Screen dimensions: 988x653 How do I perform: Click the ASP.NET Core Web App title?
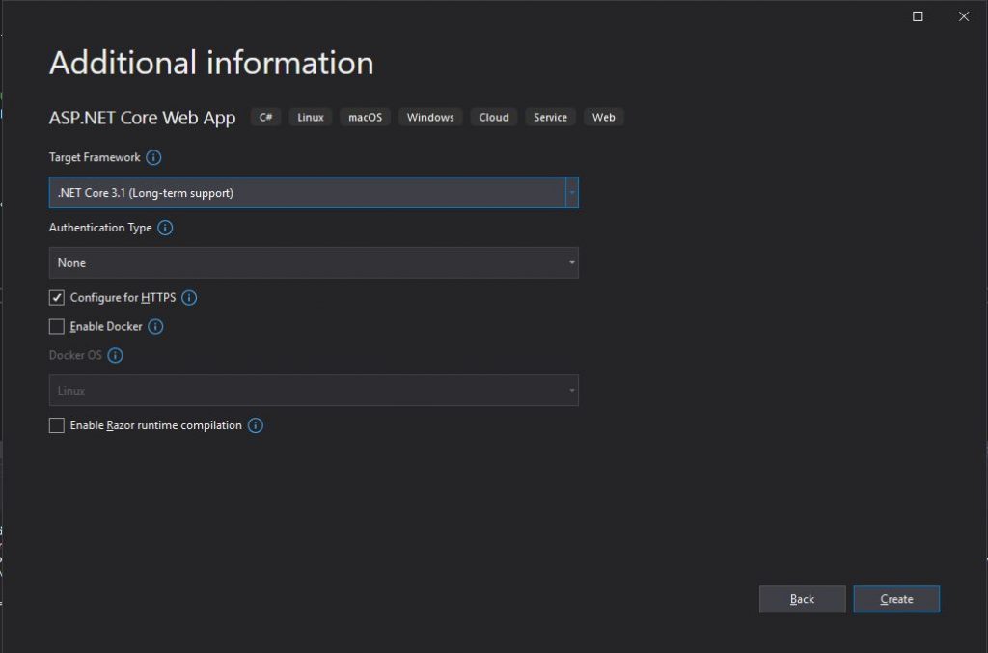[143, 118]
